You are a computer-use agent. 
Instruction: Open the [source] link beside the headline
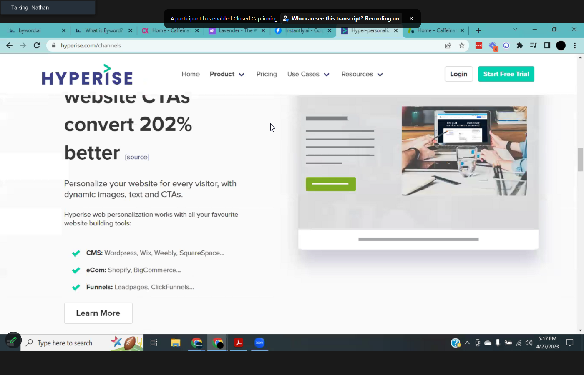point(137,157)
